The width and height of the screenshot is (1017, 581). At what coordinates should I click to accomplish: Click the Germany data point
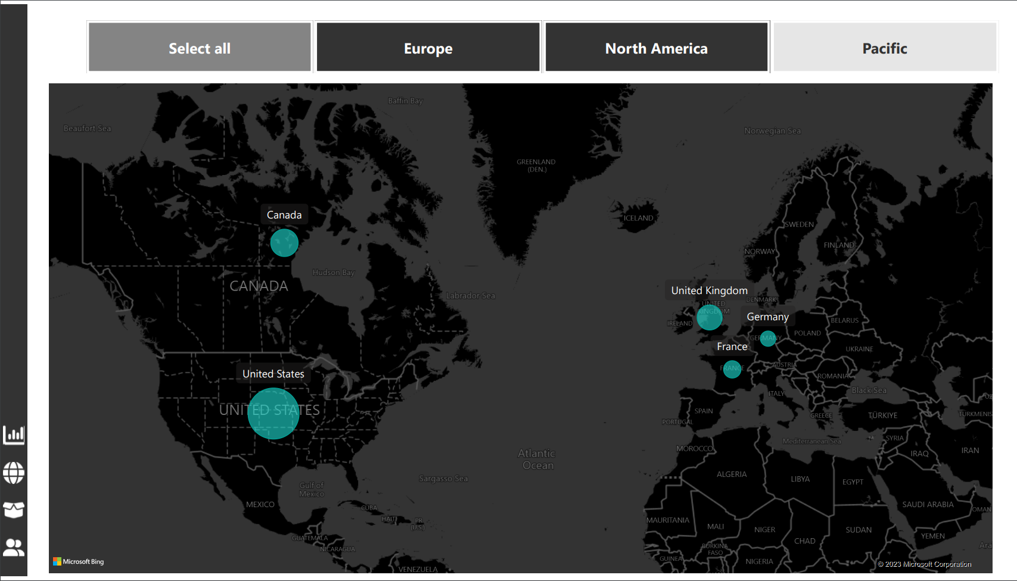(x=767, y=339)
